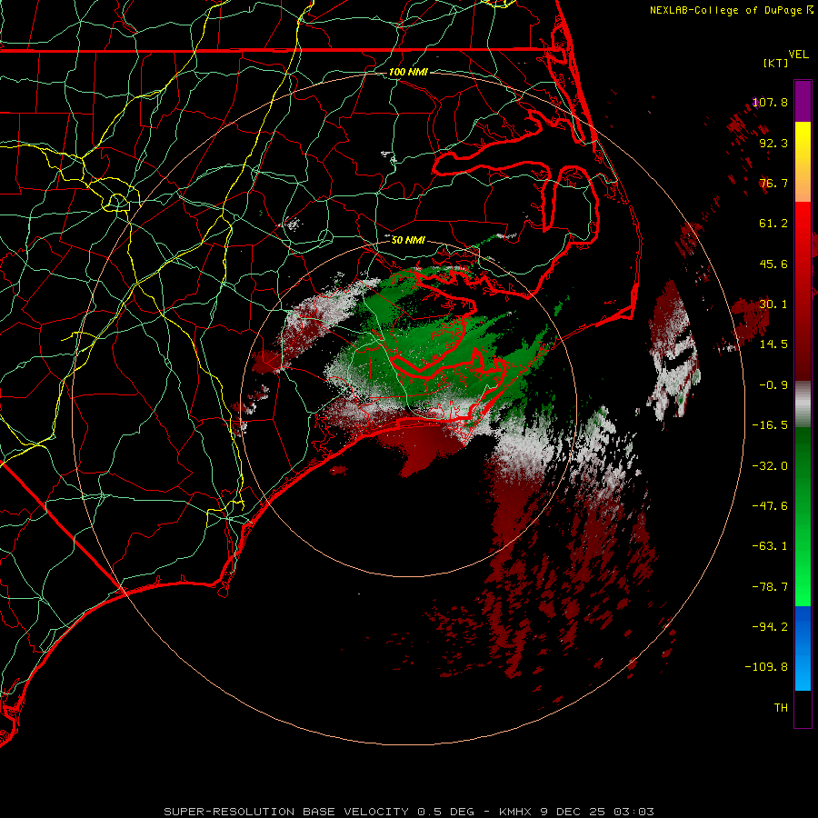This screenshot has width=818, height=818.
Task: Select the 45.6 scale label
Action: [x=773, y=264]
